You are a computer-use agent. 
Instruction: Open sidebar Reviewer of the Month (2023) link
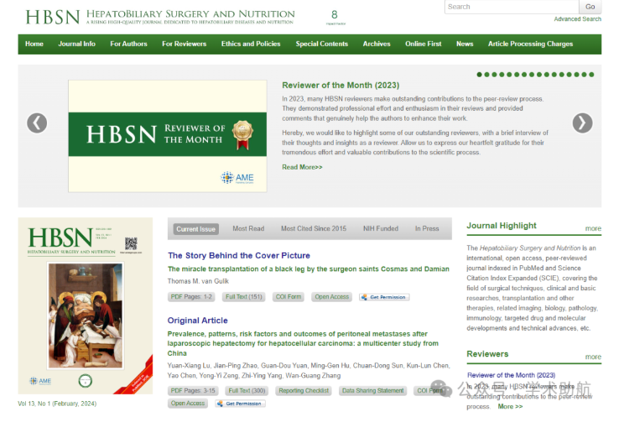(511, 375)
